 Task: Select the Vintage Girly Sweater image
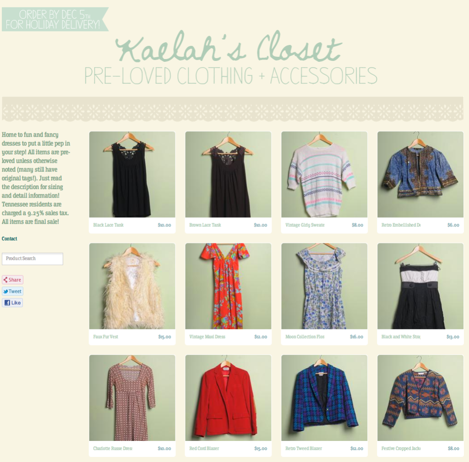(x=324, y=175)
